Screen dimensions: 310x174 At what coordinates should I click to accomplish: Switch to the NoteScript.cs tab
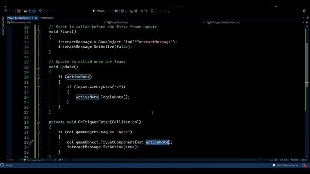pyautogui.click(x=46, y=18)
